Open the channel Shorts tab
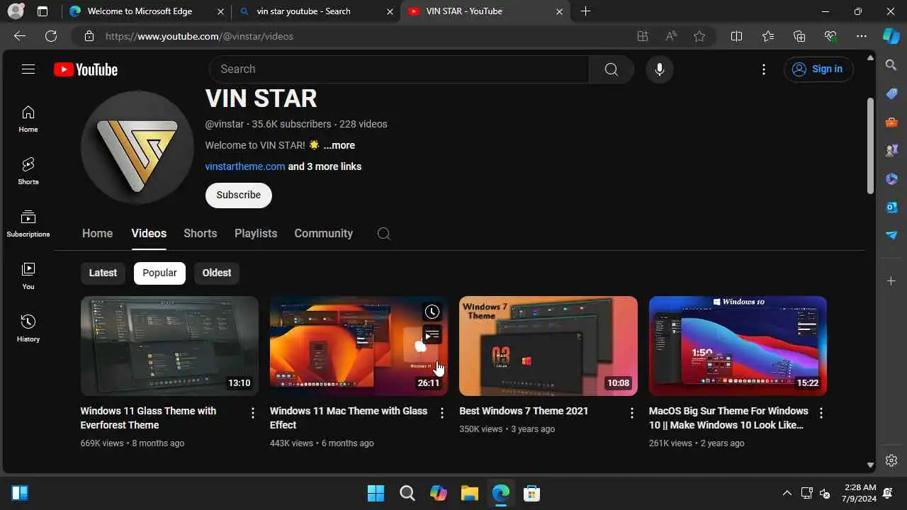 click(x=201, y=233)
